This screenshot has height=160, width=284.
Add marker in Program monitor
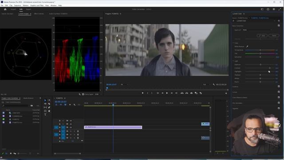[143, 93]
